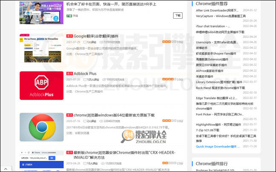
Task: Click the 2021-07-29 date under Google翻译
Action: (73, 42)
